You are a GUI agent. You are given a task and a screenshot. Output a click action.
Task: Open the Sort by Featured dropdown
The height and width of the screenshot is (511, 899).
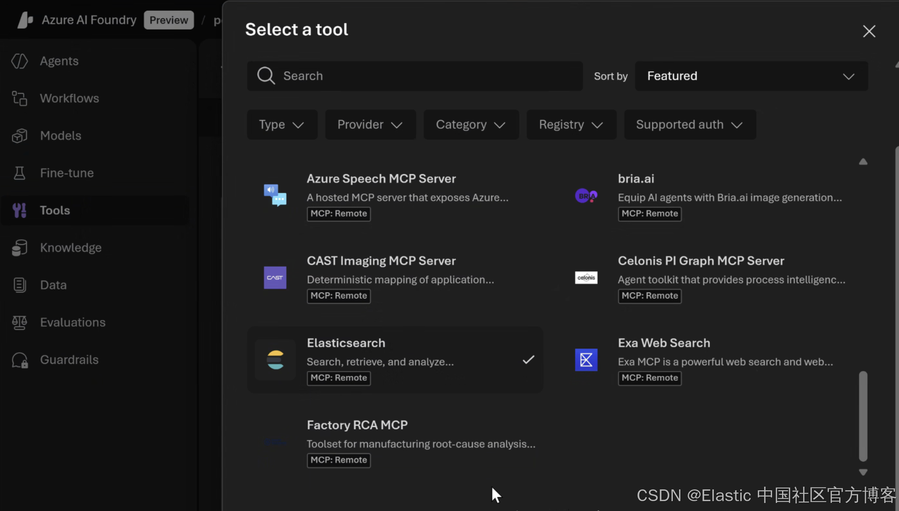pos(751,76)
